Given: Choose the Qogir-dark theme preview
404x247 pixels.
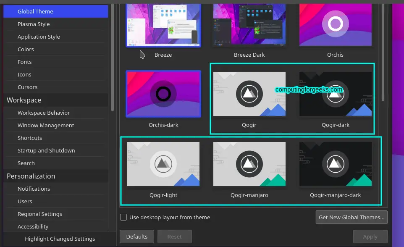Looking at the screenshot, I should [336, 94].
